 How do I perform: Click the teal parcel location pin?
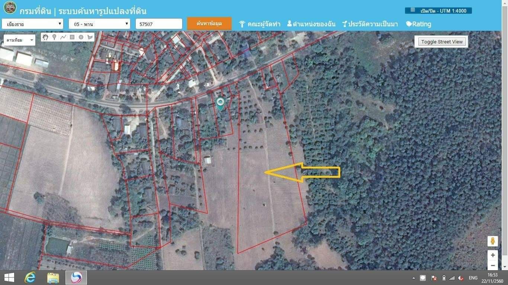pyautogui.click(x=221, y=104)
